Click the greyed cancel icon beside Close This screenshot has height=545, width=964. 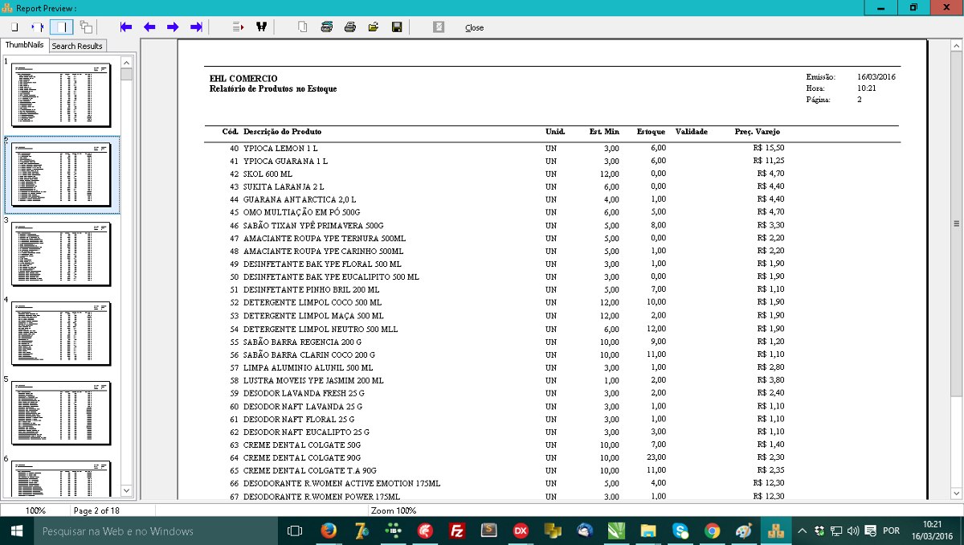coord(439,27)
